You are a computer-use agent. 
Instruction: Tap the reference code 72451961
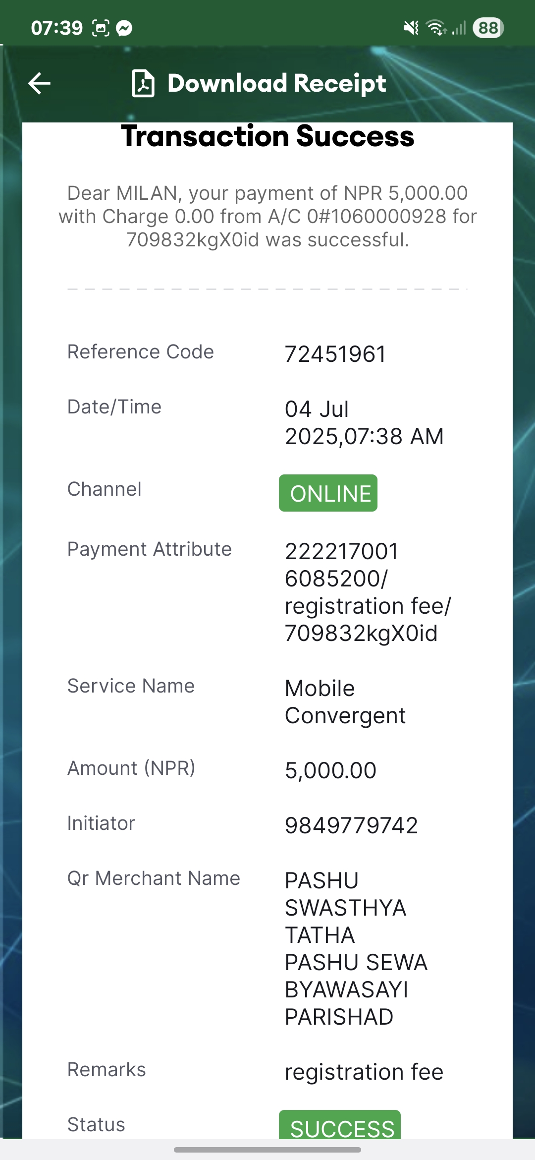(x=335, y=354)
